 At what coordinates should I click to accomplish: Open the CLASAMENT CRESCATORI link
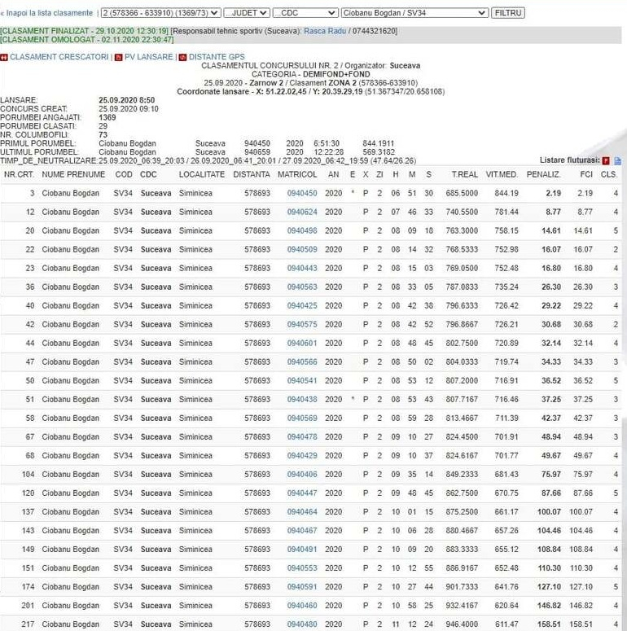click(59, 57)
